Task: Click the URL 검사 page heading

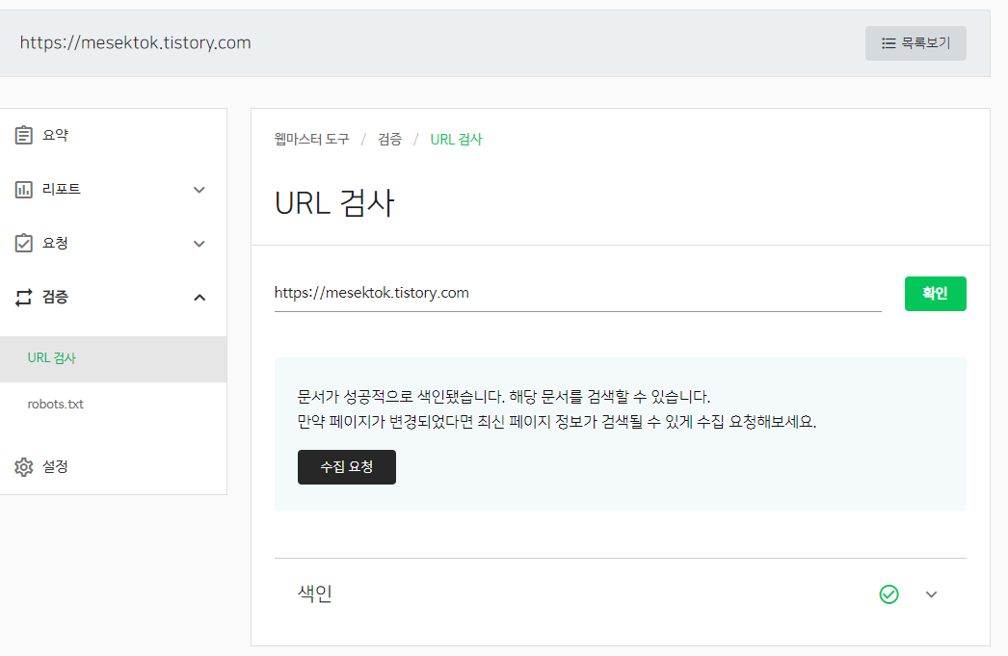Action: point(334,203)
